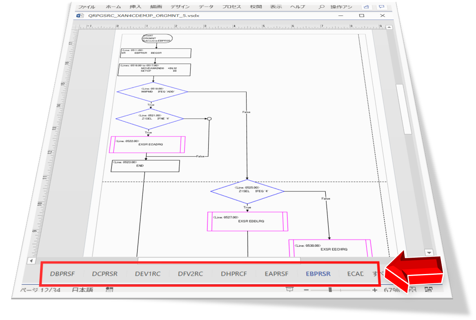
Task: Click the macro recording icon in status bar
Action: 109,290
